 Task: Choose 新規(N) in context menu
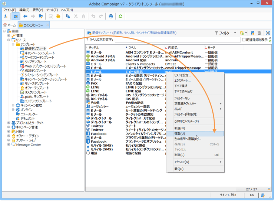pos(195,128)
